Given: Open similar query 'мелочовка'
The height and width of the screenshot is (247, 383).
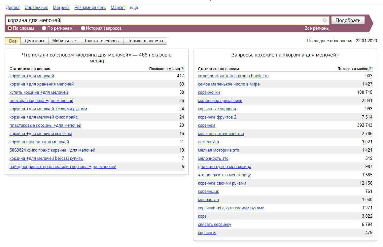Looking at the screenshot, I should coord(208,200).
